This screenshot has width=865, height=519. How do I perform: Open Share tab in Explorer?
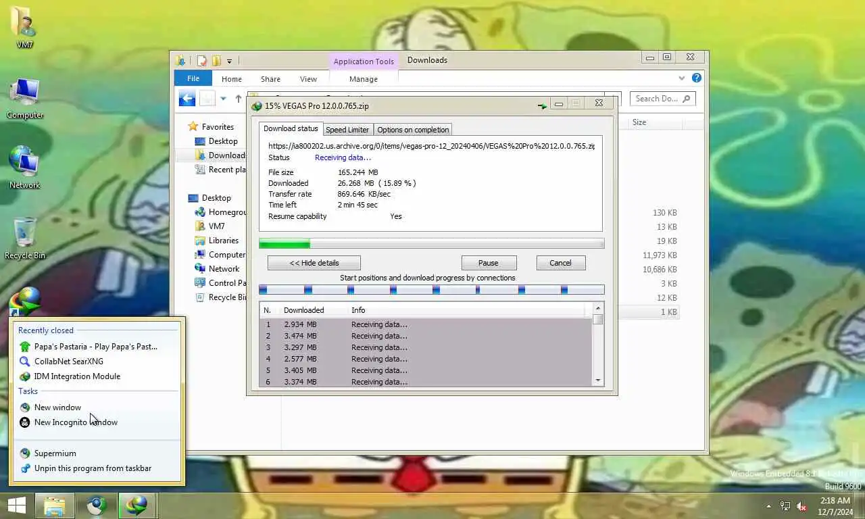pos(270,79)
